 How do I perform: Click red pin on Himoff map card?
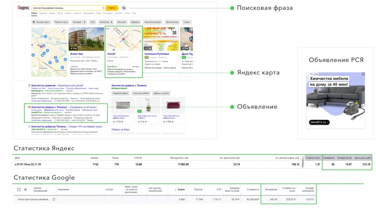pos(124,39)
